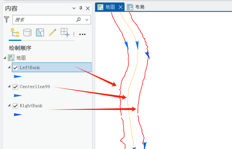Collapse the LeftBank layer legend
232x149 pixels.
coord(9,67)
